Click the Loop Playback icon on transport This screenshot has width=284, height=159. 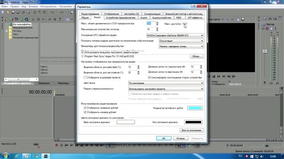[x=61, y=145]
